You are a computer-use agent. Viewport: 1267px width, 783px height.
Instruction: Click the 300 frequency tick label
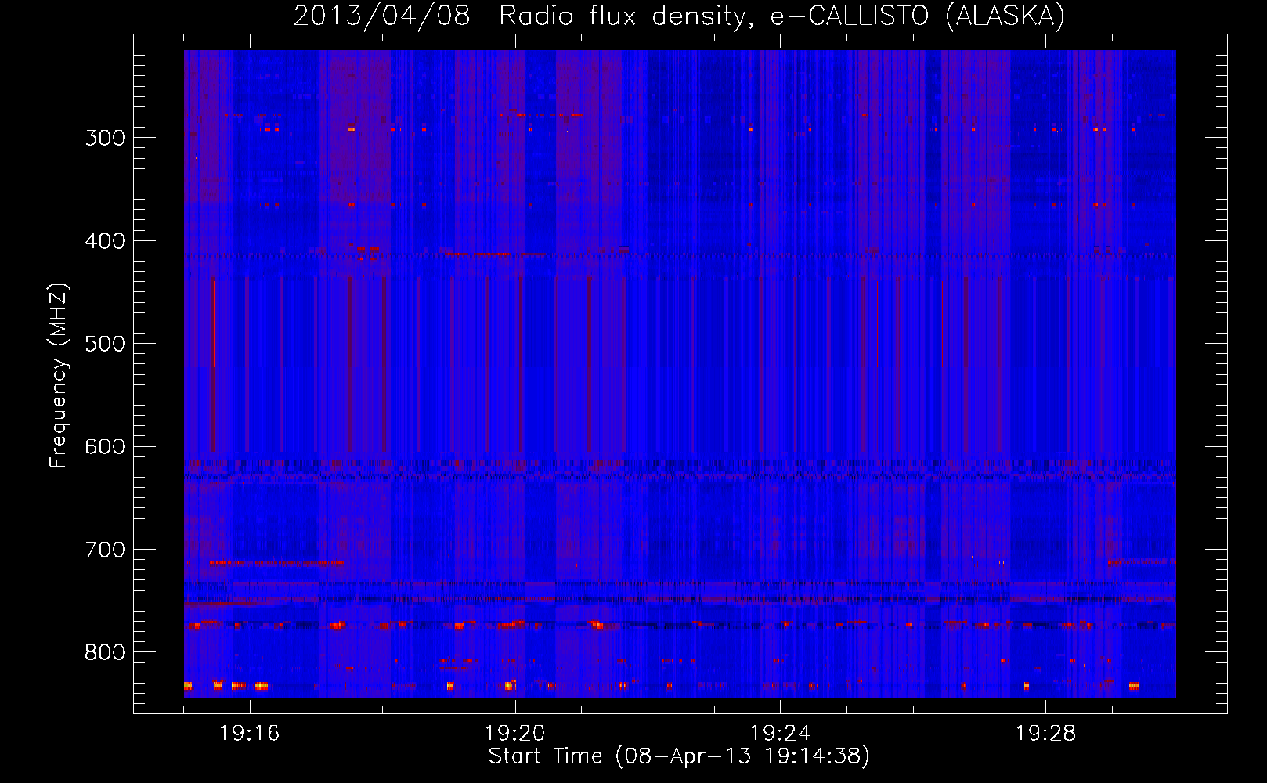pos(105,138)
